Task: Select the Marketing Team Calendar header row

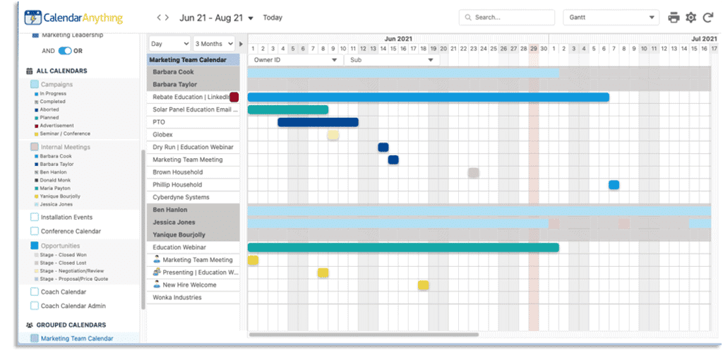Action: [193, 60]
